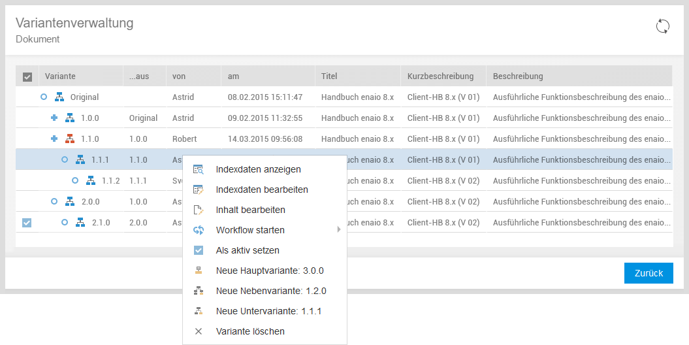Screen dimensions: 689x345
Task: Click the 'Indexdaten anzeigen' icon
Action: 199,169
